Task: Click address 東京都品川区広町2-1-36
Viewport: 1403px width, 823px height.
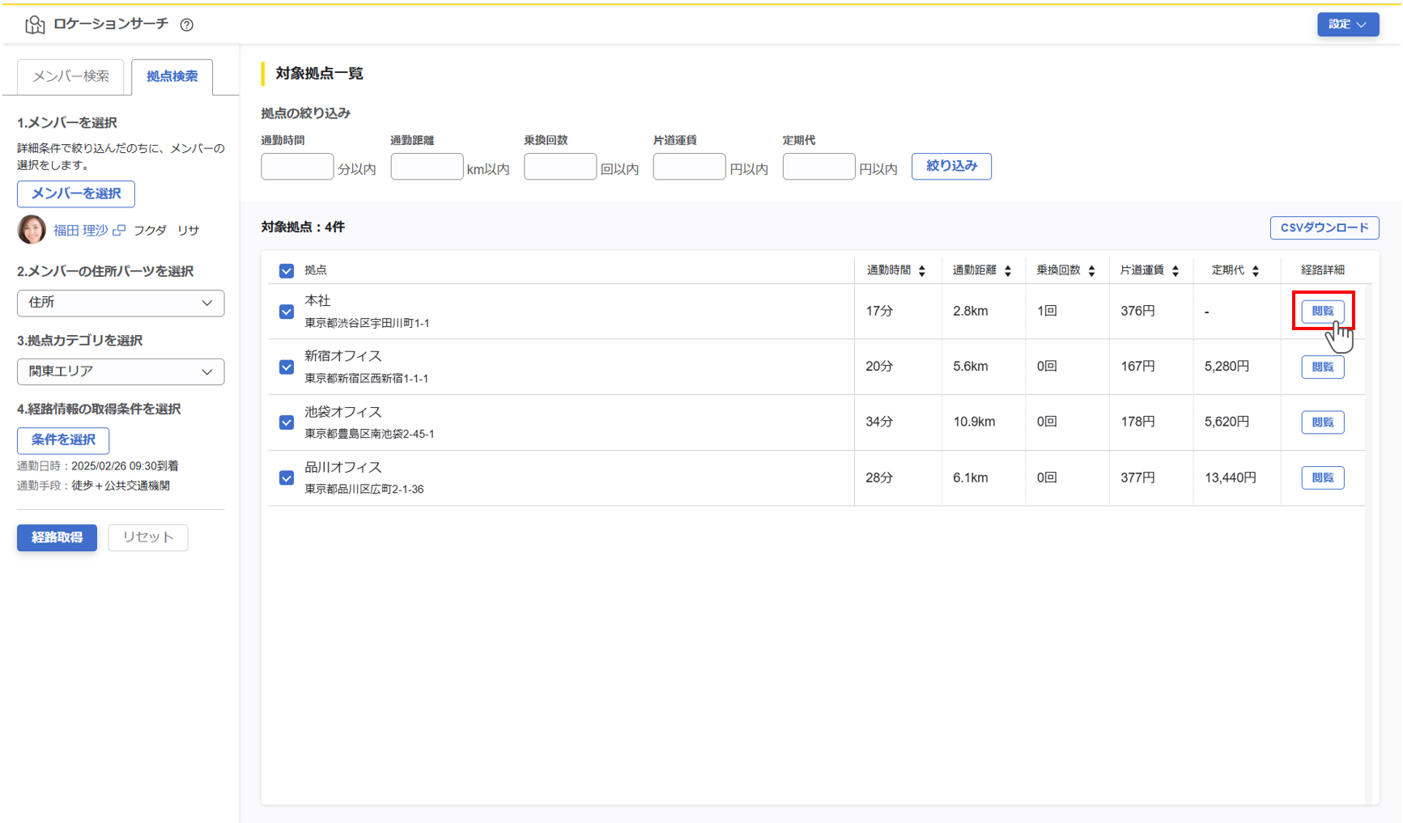Action: click(364, 489)
